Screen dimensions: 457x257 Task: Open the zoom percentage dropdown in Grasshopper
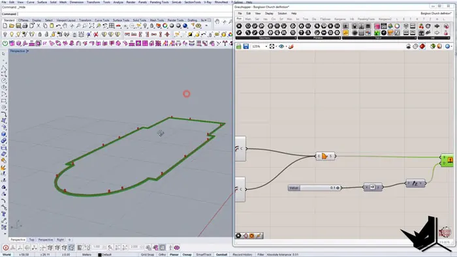[266, 46]
